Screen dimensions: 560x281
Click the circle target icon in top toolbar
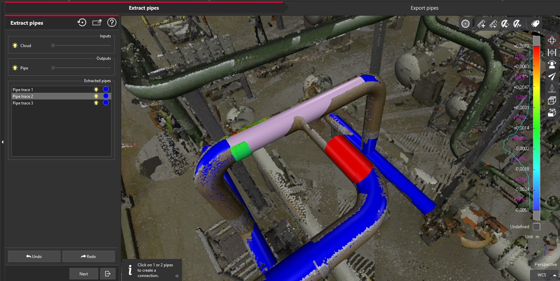[465, 24]
